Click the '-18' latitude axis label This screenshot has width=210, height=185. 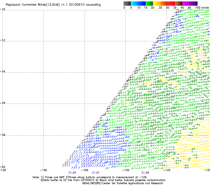click(3, 135)
